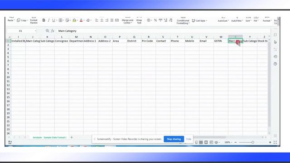The width and height of the screenshot is (290, 163).
Task: Click the select cursor icon in side panel
Action: (x=275, y=42)
